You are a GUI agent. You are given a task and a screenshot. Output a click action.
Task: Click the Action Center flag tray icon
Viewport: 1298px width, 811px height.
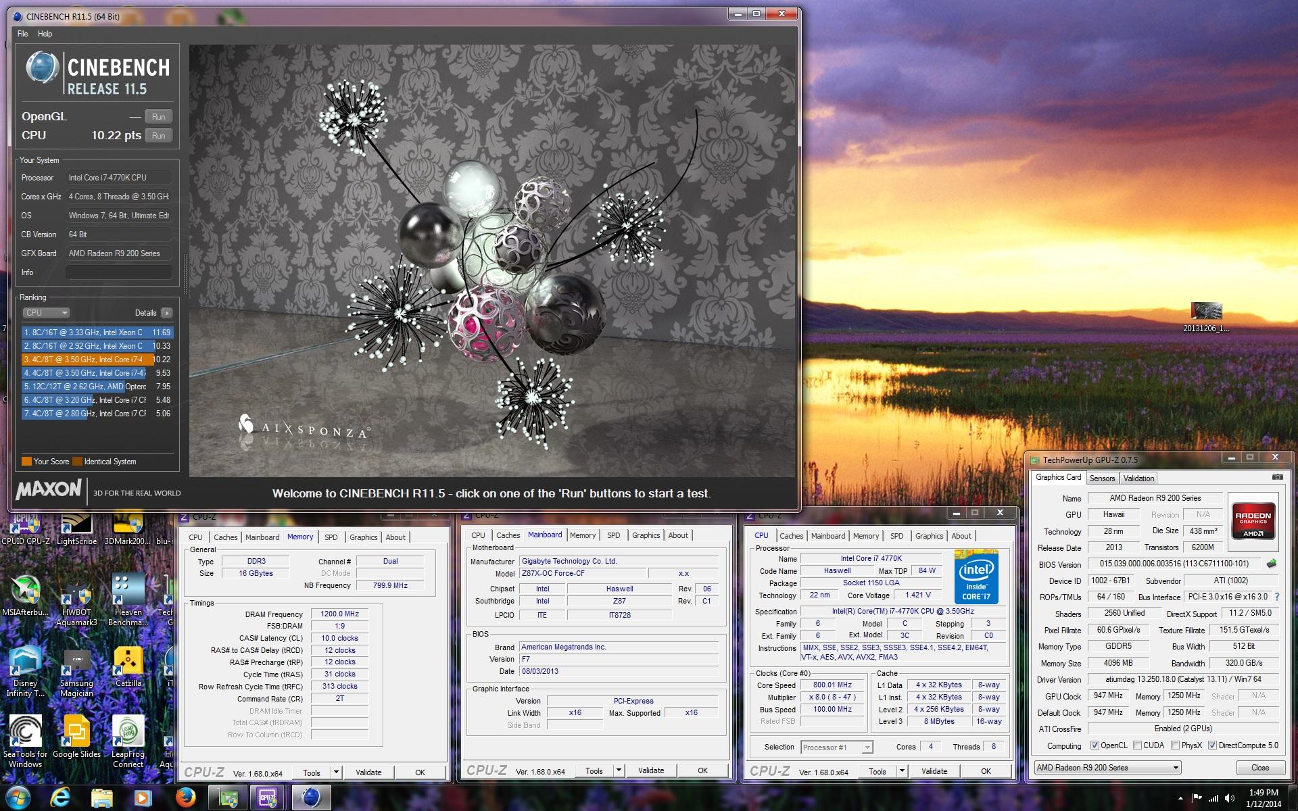coord(1197,798)
